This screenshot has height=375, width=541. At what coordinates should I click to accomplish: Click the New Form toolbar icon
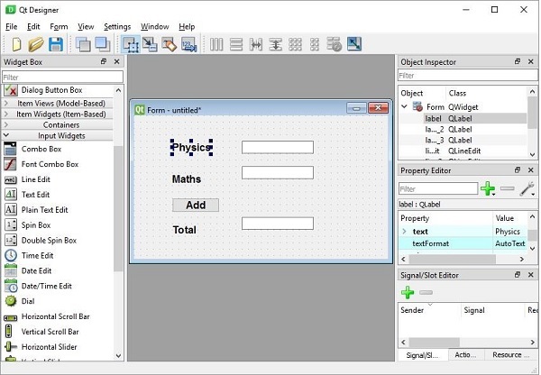pos(16,44)
